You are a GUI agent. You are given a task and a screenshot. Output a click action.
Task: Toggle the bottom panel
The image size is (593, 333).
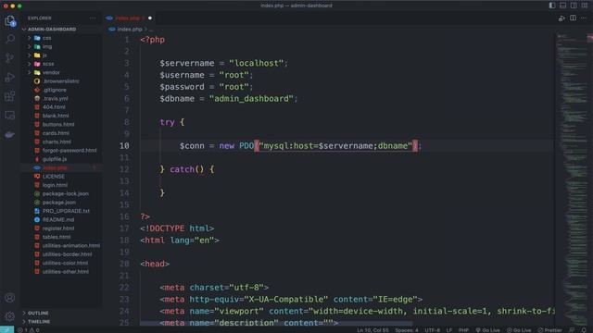click(562, 6)
